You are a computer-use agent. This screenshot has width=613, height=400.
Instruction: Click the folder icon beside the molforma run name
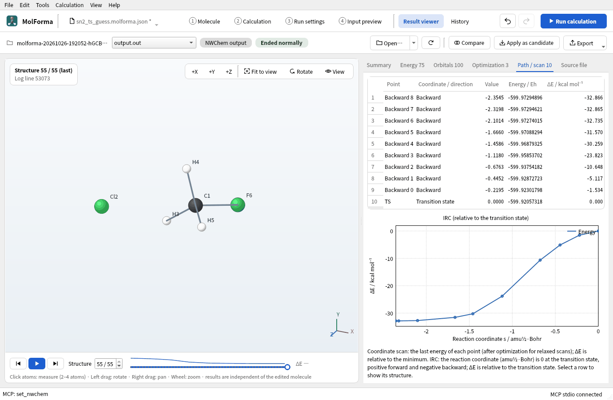click(10, 43)
